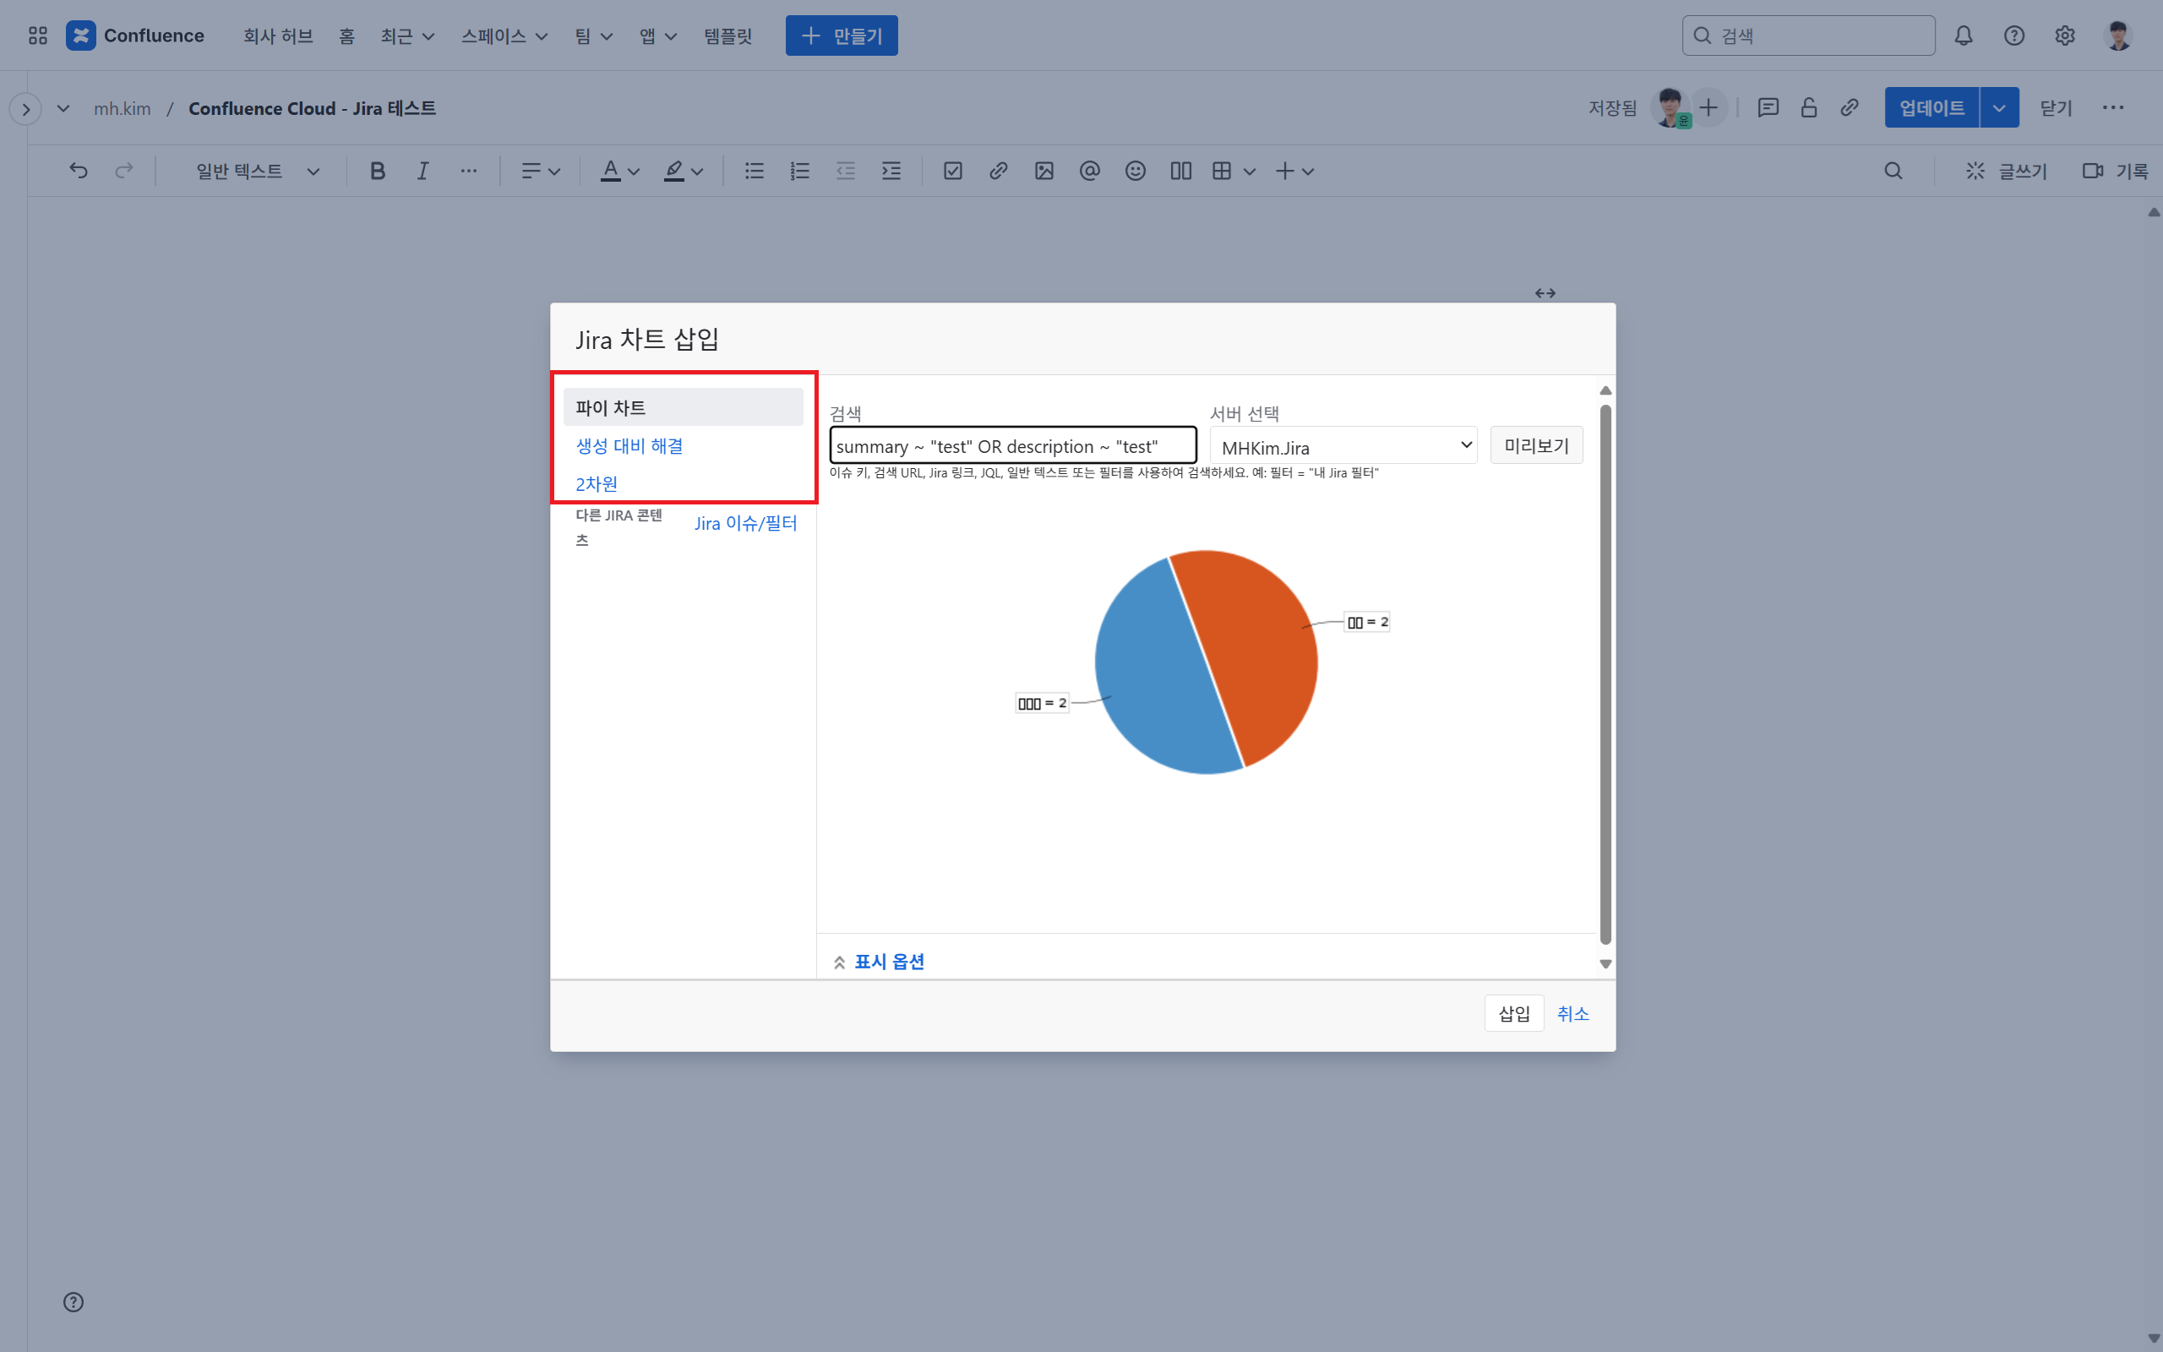Insert a bulleted list
2163x1352 pixels.
pyautogui.click(x=755, y=171)
